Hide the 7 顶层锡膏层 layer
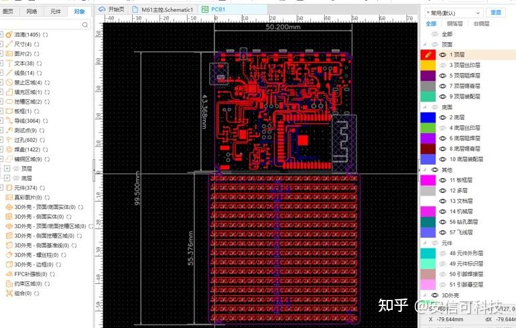 point(443,86)
